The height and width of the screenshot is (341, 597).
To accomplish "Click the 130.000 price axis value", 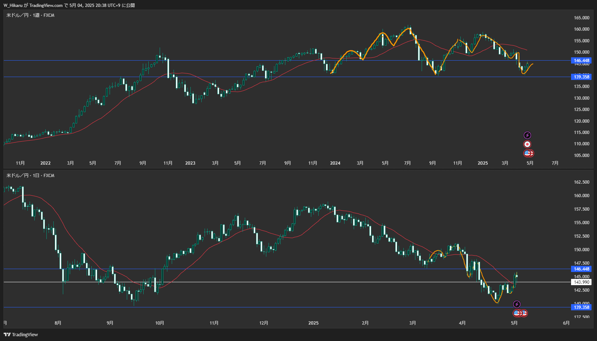I will pyautogui.click(x=581, y=98).
